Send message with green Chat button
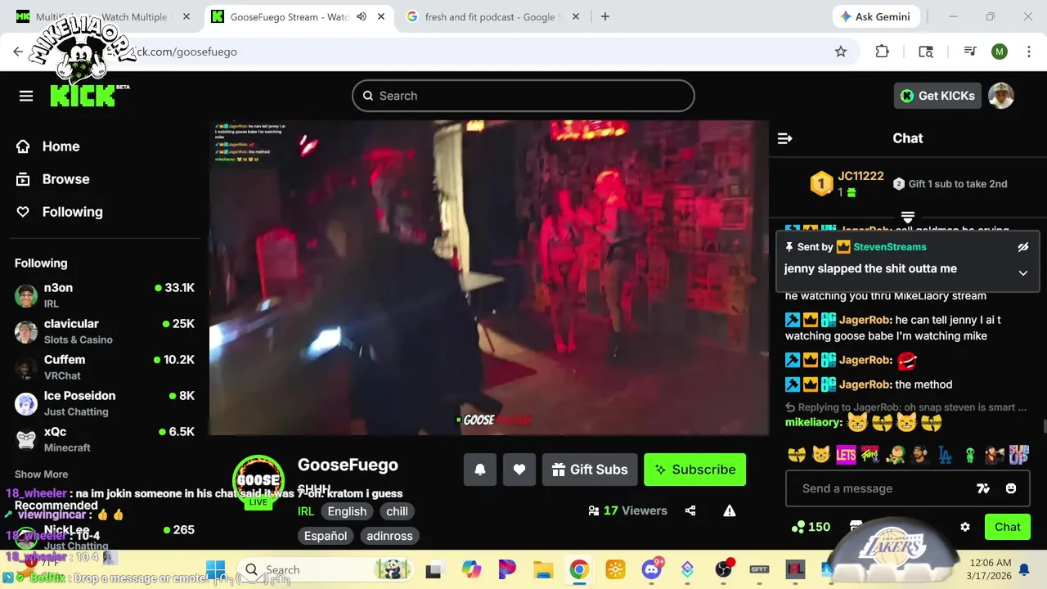The width and height of the screenshot is (1047, 589). tap(1007, 527)
